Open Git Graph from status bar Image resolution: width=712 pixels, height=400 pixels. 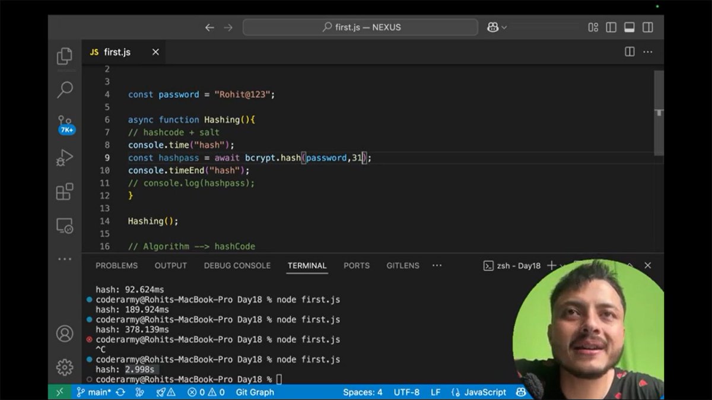[255, 392]
